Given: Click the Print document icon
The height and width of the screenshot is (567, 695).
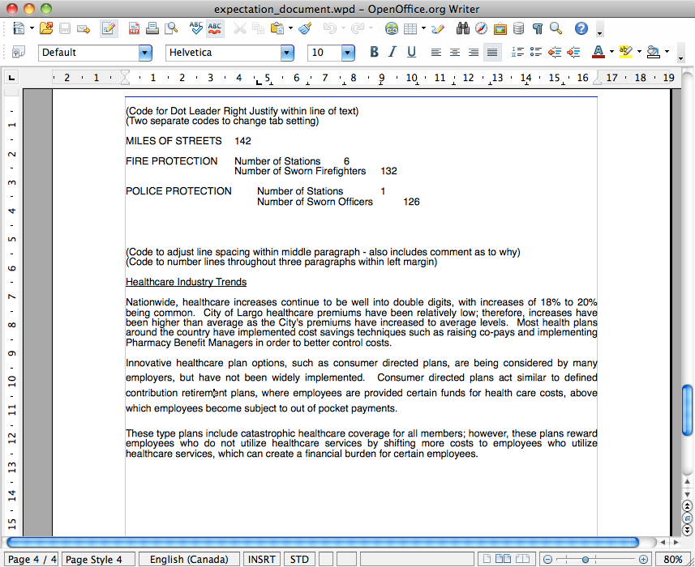Looking at the screenshot, I should point(152,29).
